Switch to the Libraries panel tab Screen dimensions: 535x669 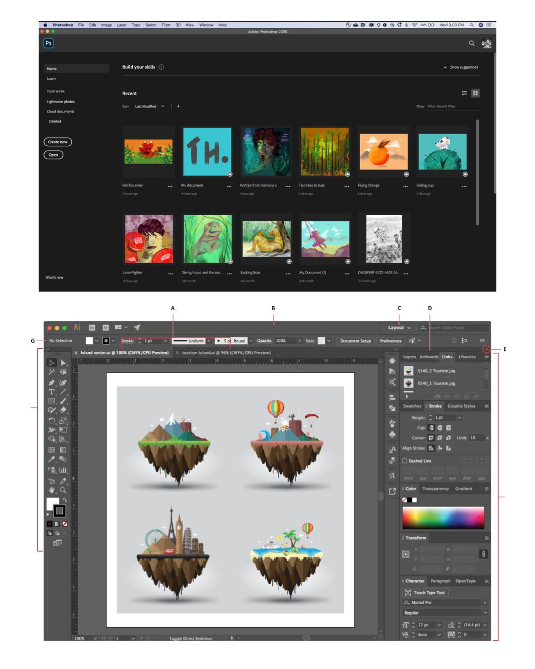467,357
